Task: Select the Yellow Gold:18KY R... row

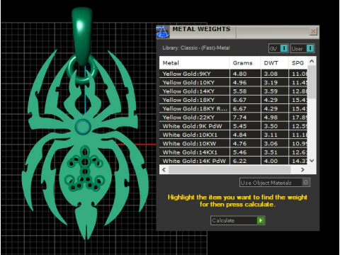Action: (x=234, y=108)
